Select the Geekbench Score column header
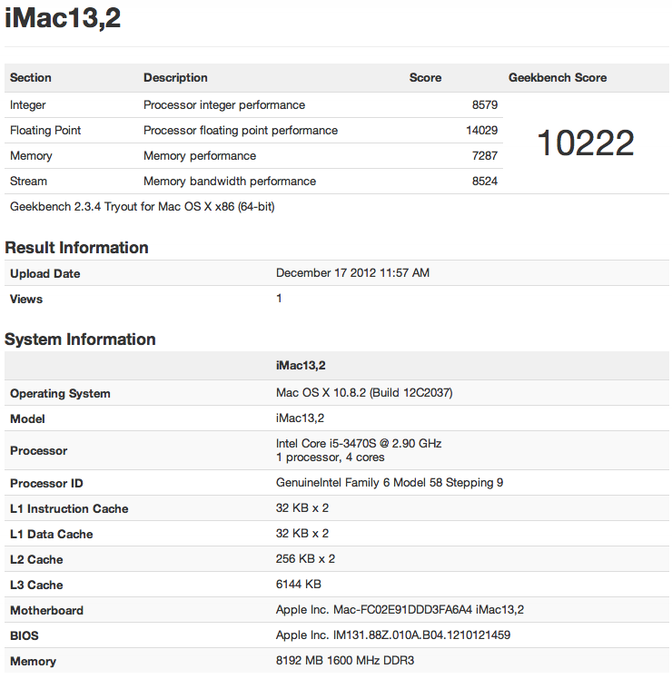This screenshot has height=679, width=672. [558, 77]
